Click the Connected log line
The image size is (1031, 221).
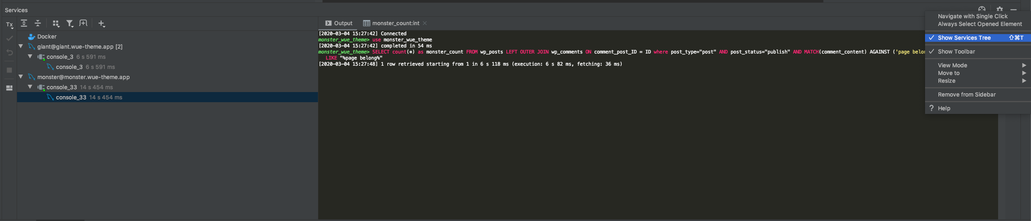[x=362, y=34]
